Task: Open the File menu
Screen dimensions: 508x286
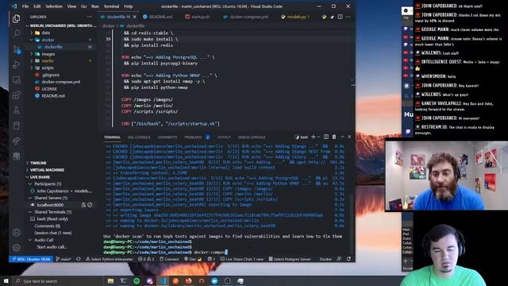Action: 25,6
